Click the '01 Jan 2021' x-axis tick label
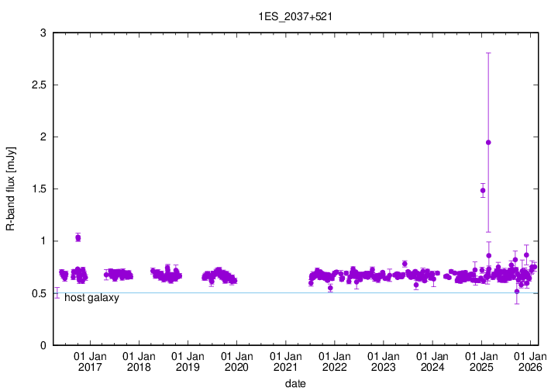The image size is (558, 391). (285, 362)
